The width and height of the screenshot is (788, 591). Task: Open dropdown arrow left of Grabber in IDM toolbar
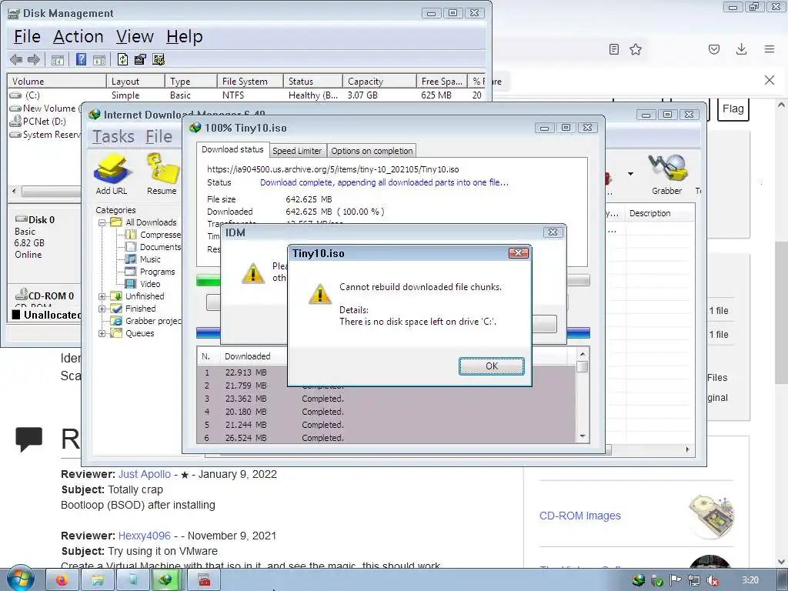[x=630, y=174]
